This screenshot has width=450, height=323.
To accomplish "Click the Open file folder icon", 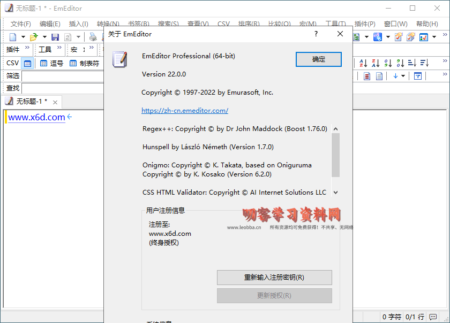I will 34,37.
